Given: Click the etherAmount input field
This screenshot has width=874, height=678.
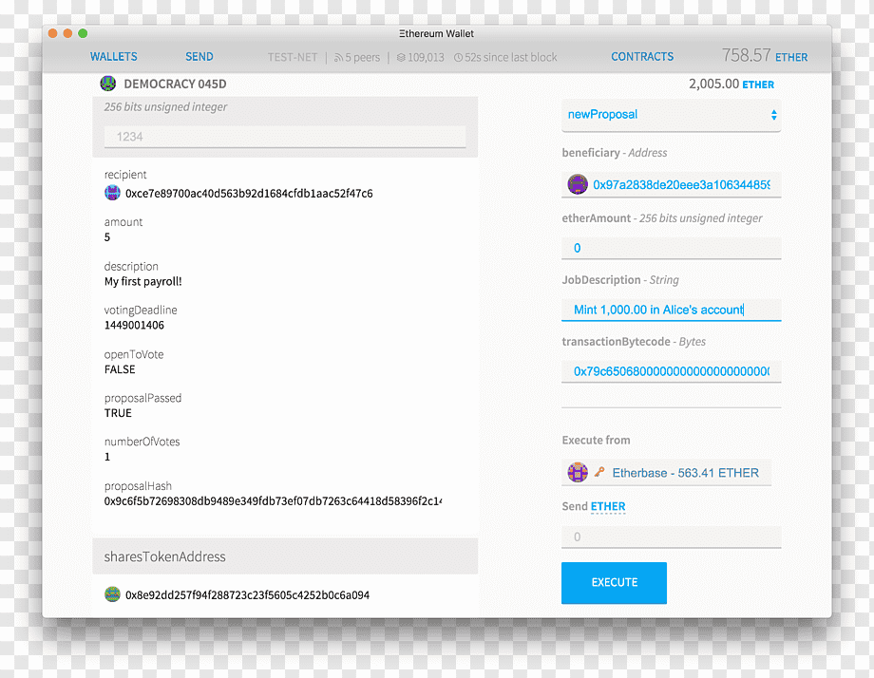Looking at the screenshot, I should click(x=671, y=248).
